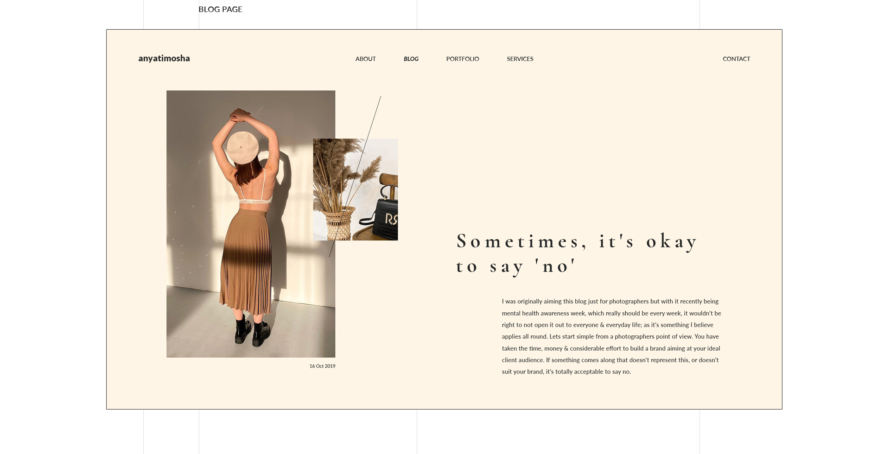Go to the CONTACT page
Screen dimensions: 890x454
click(736, 59)
